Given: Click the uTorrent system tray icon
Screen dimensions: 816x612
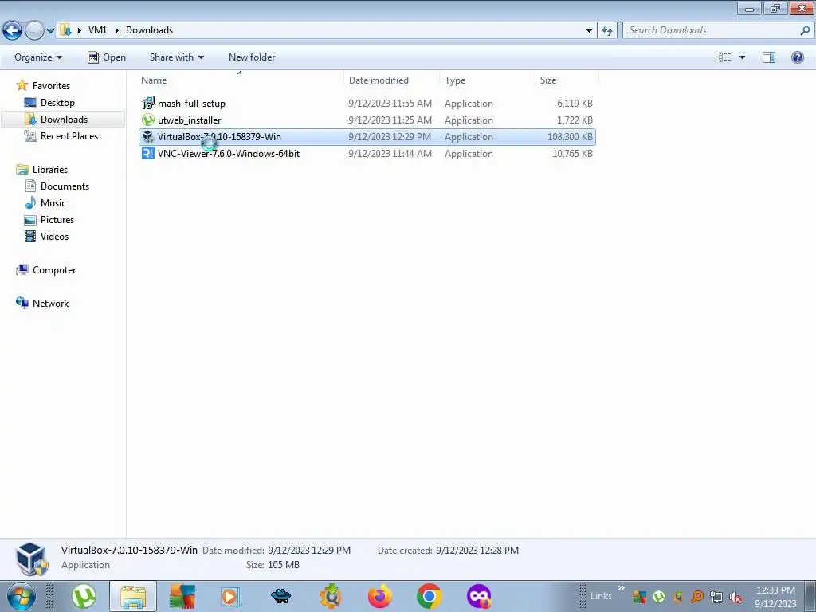Looking at the screenshot, I should 659,597.
